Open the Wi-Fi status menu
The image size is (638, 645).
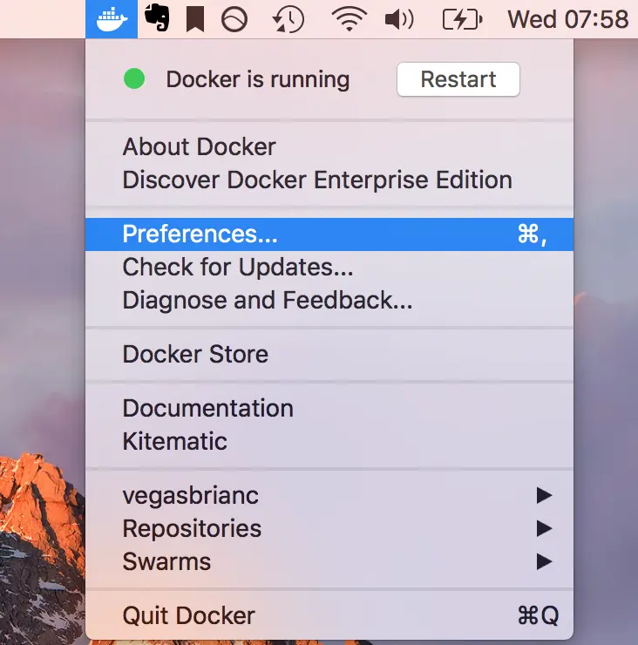click(x=350, y=19)
